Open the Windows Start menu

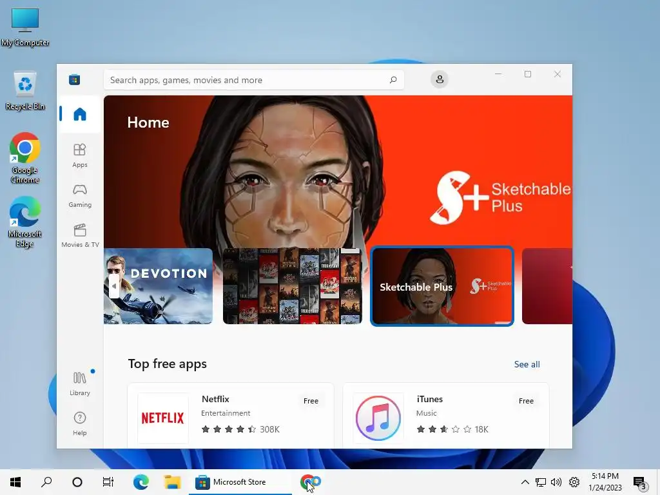pos(15,482)
